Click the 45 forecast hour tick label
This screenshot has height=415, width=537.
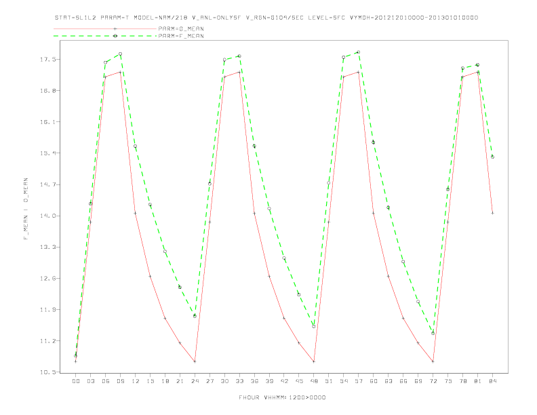299,381
